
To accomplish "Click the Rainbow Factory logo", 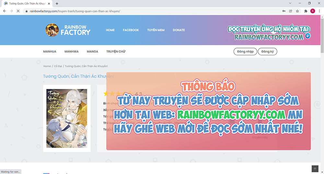I will pos(68,30).
